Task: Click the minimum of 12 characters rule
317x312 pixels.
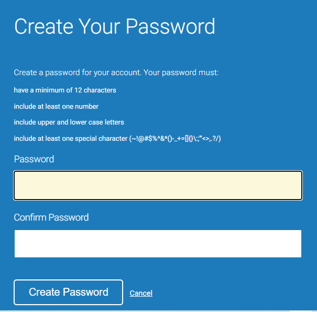Action: pyautogui.click(x=65, y=90)
